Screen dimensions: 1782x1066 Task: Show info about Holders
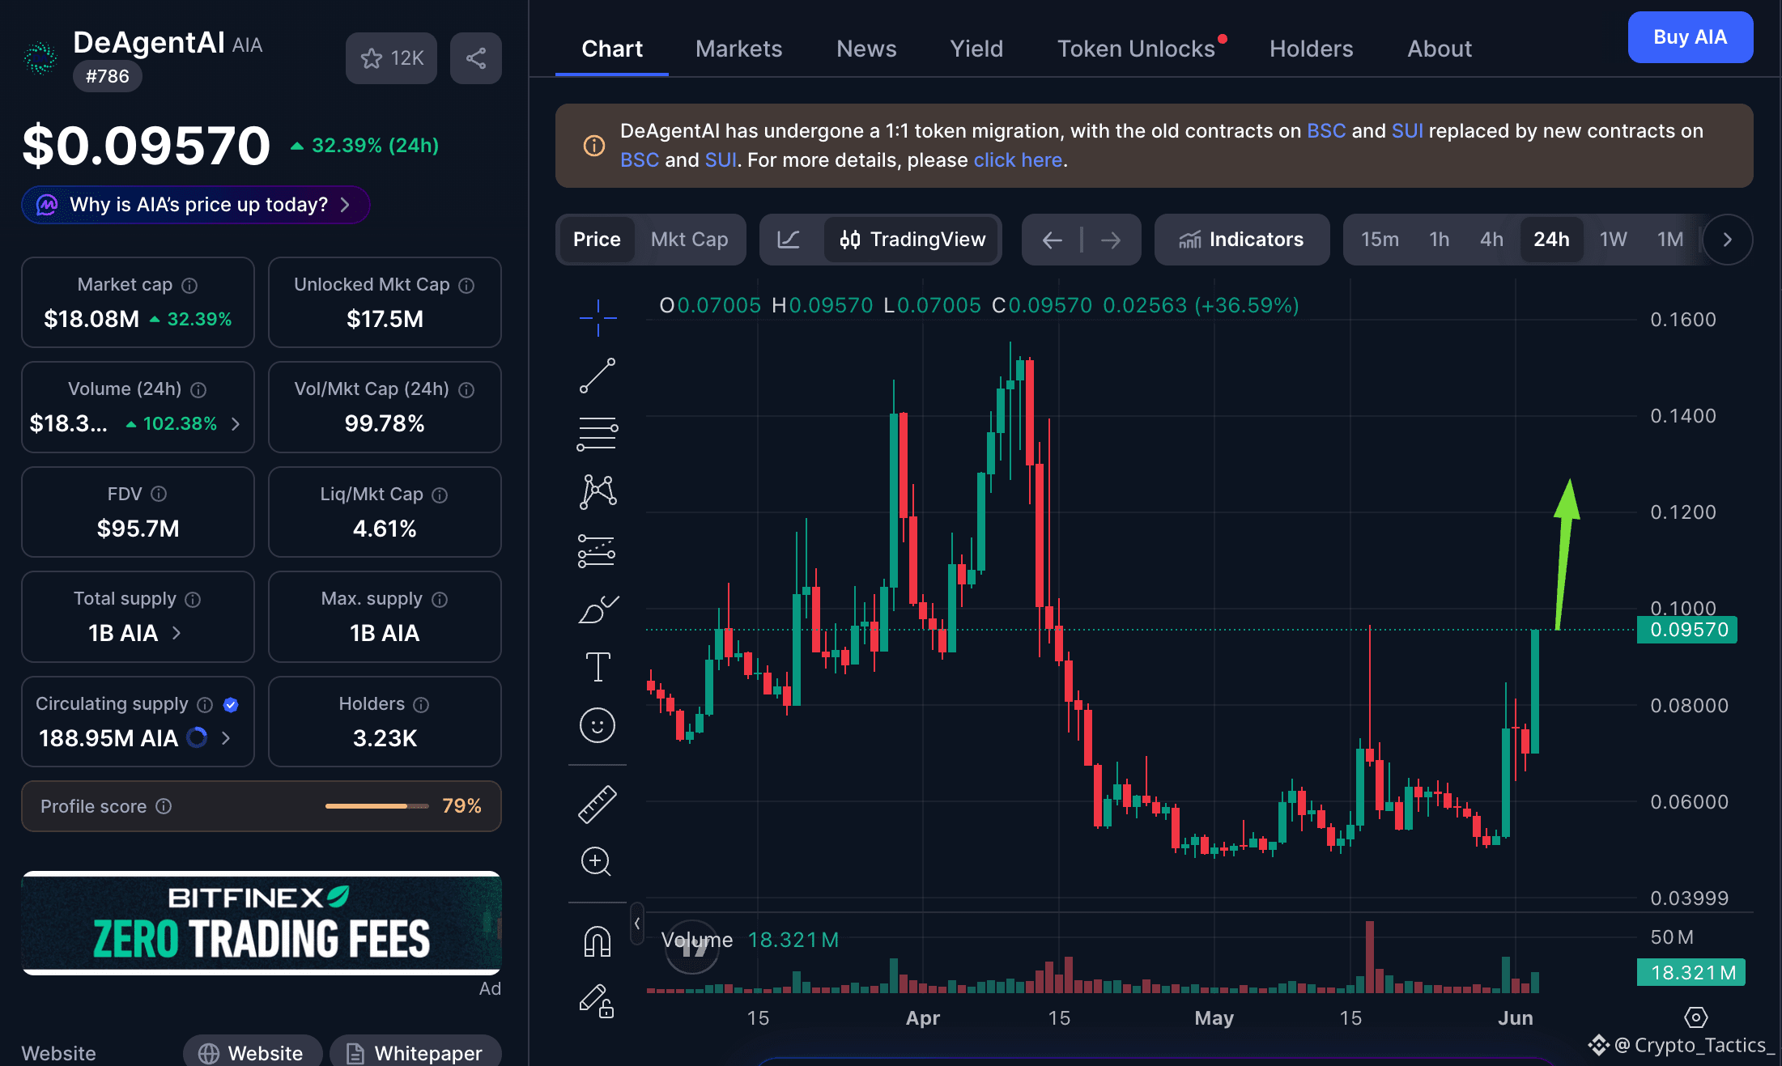coord(421,705)
